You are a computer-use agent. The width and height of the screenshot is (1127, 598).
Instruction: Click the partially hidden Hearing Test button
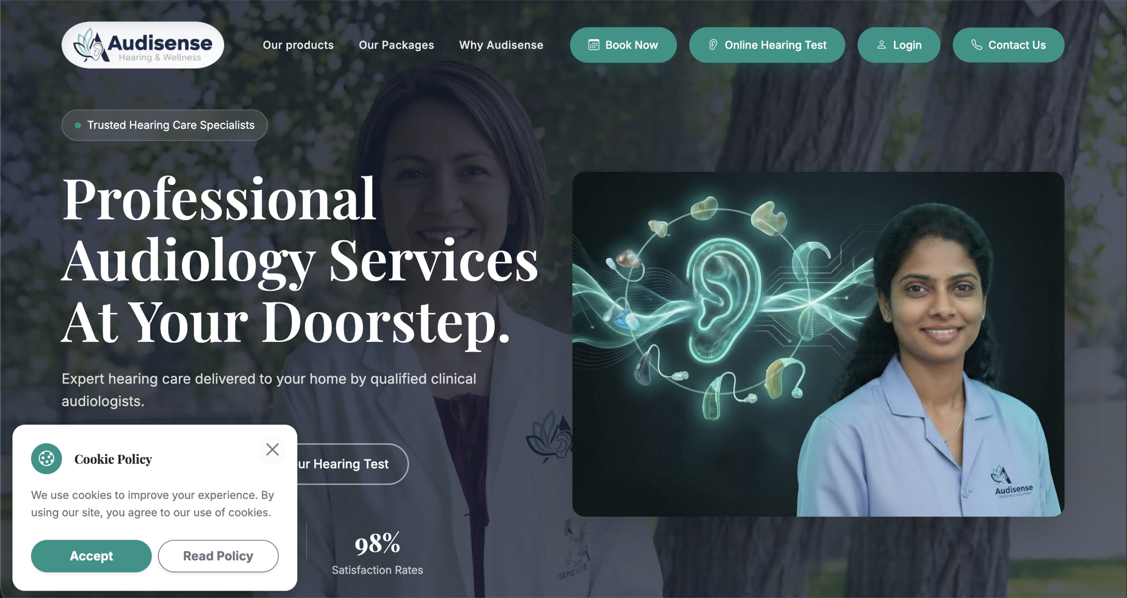click(x=352, y=464)
